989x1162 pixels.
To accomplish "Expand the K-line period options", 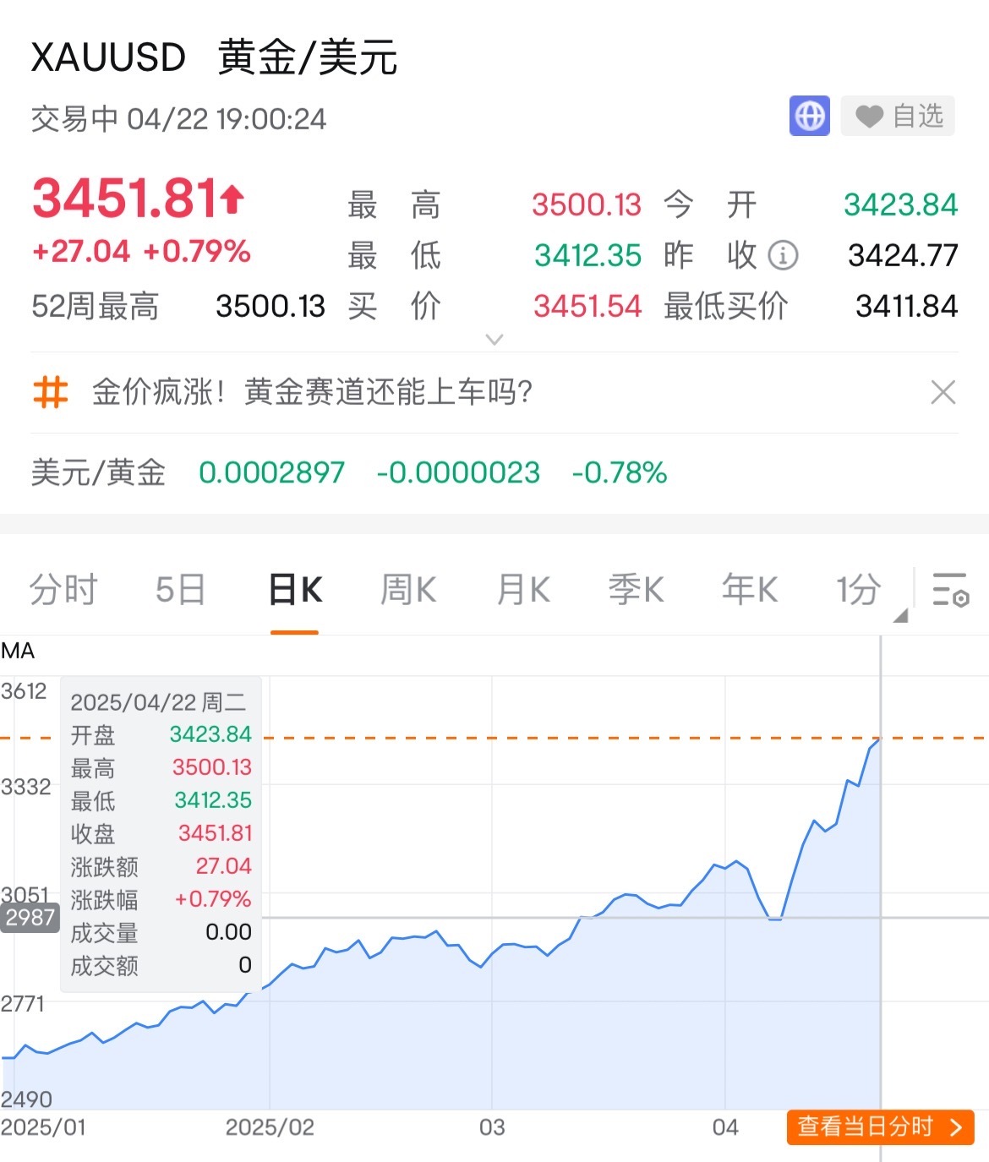I will click(856, 589).
